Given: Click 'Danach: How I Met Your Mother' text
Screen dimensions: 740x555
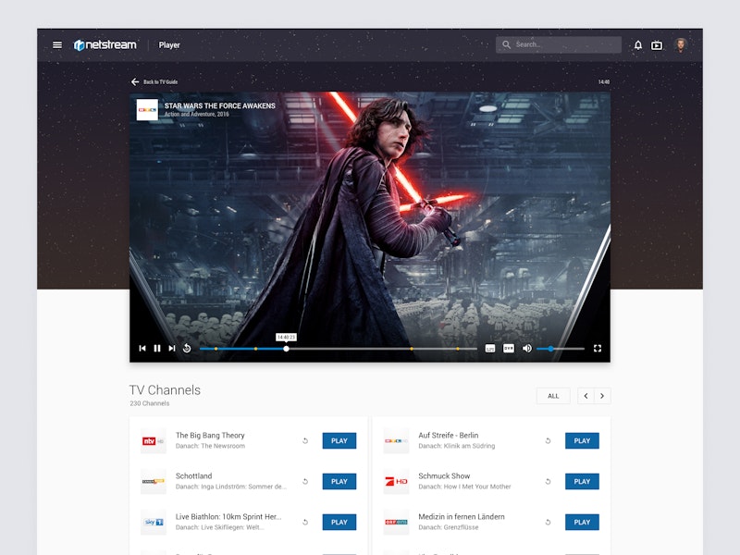Looking at the screenshot, I should coord(464,487).
